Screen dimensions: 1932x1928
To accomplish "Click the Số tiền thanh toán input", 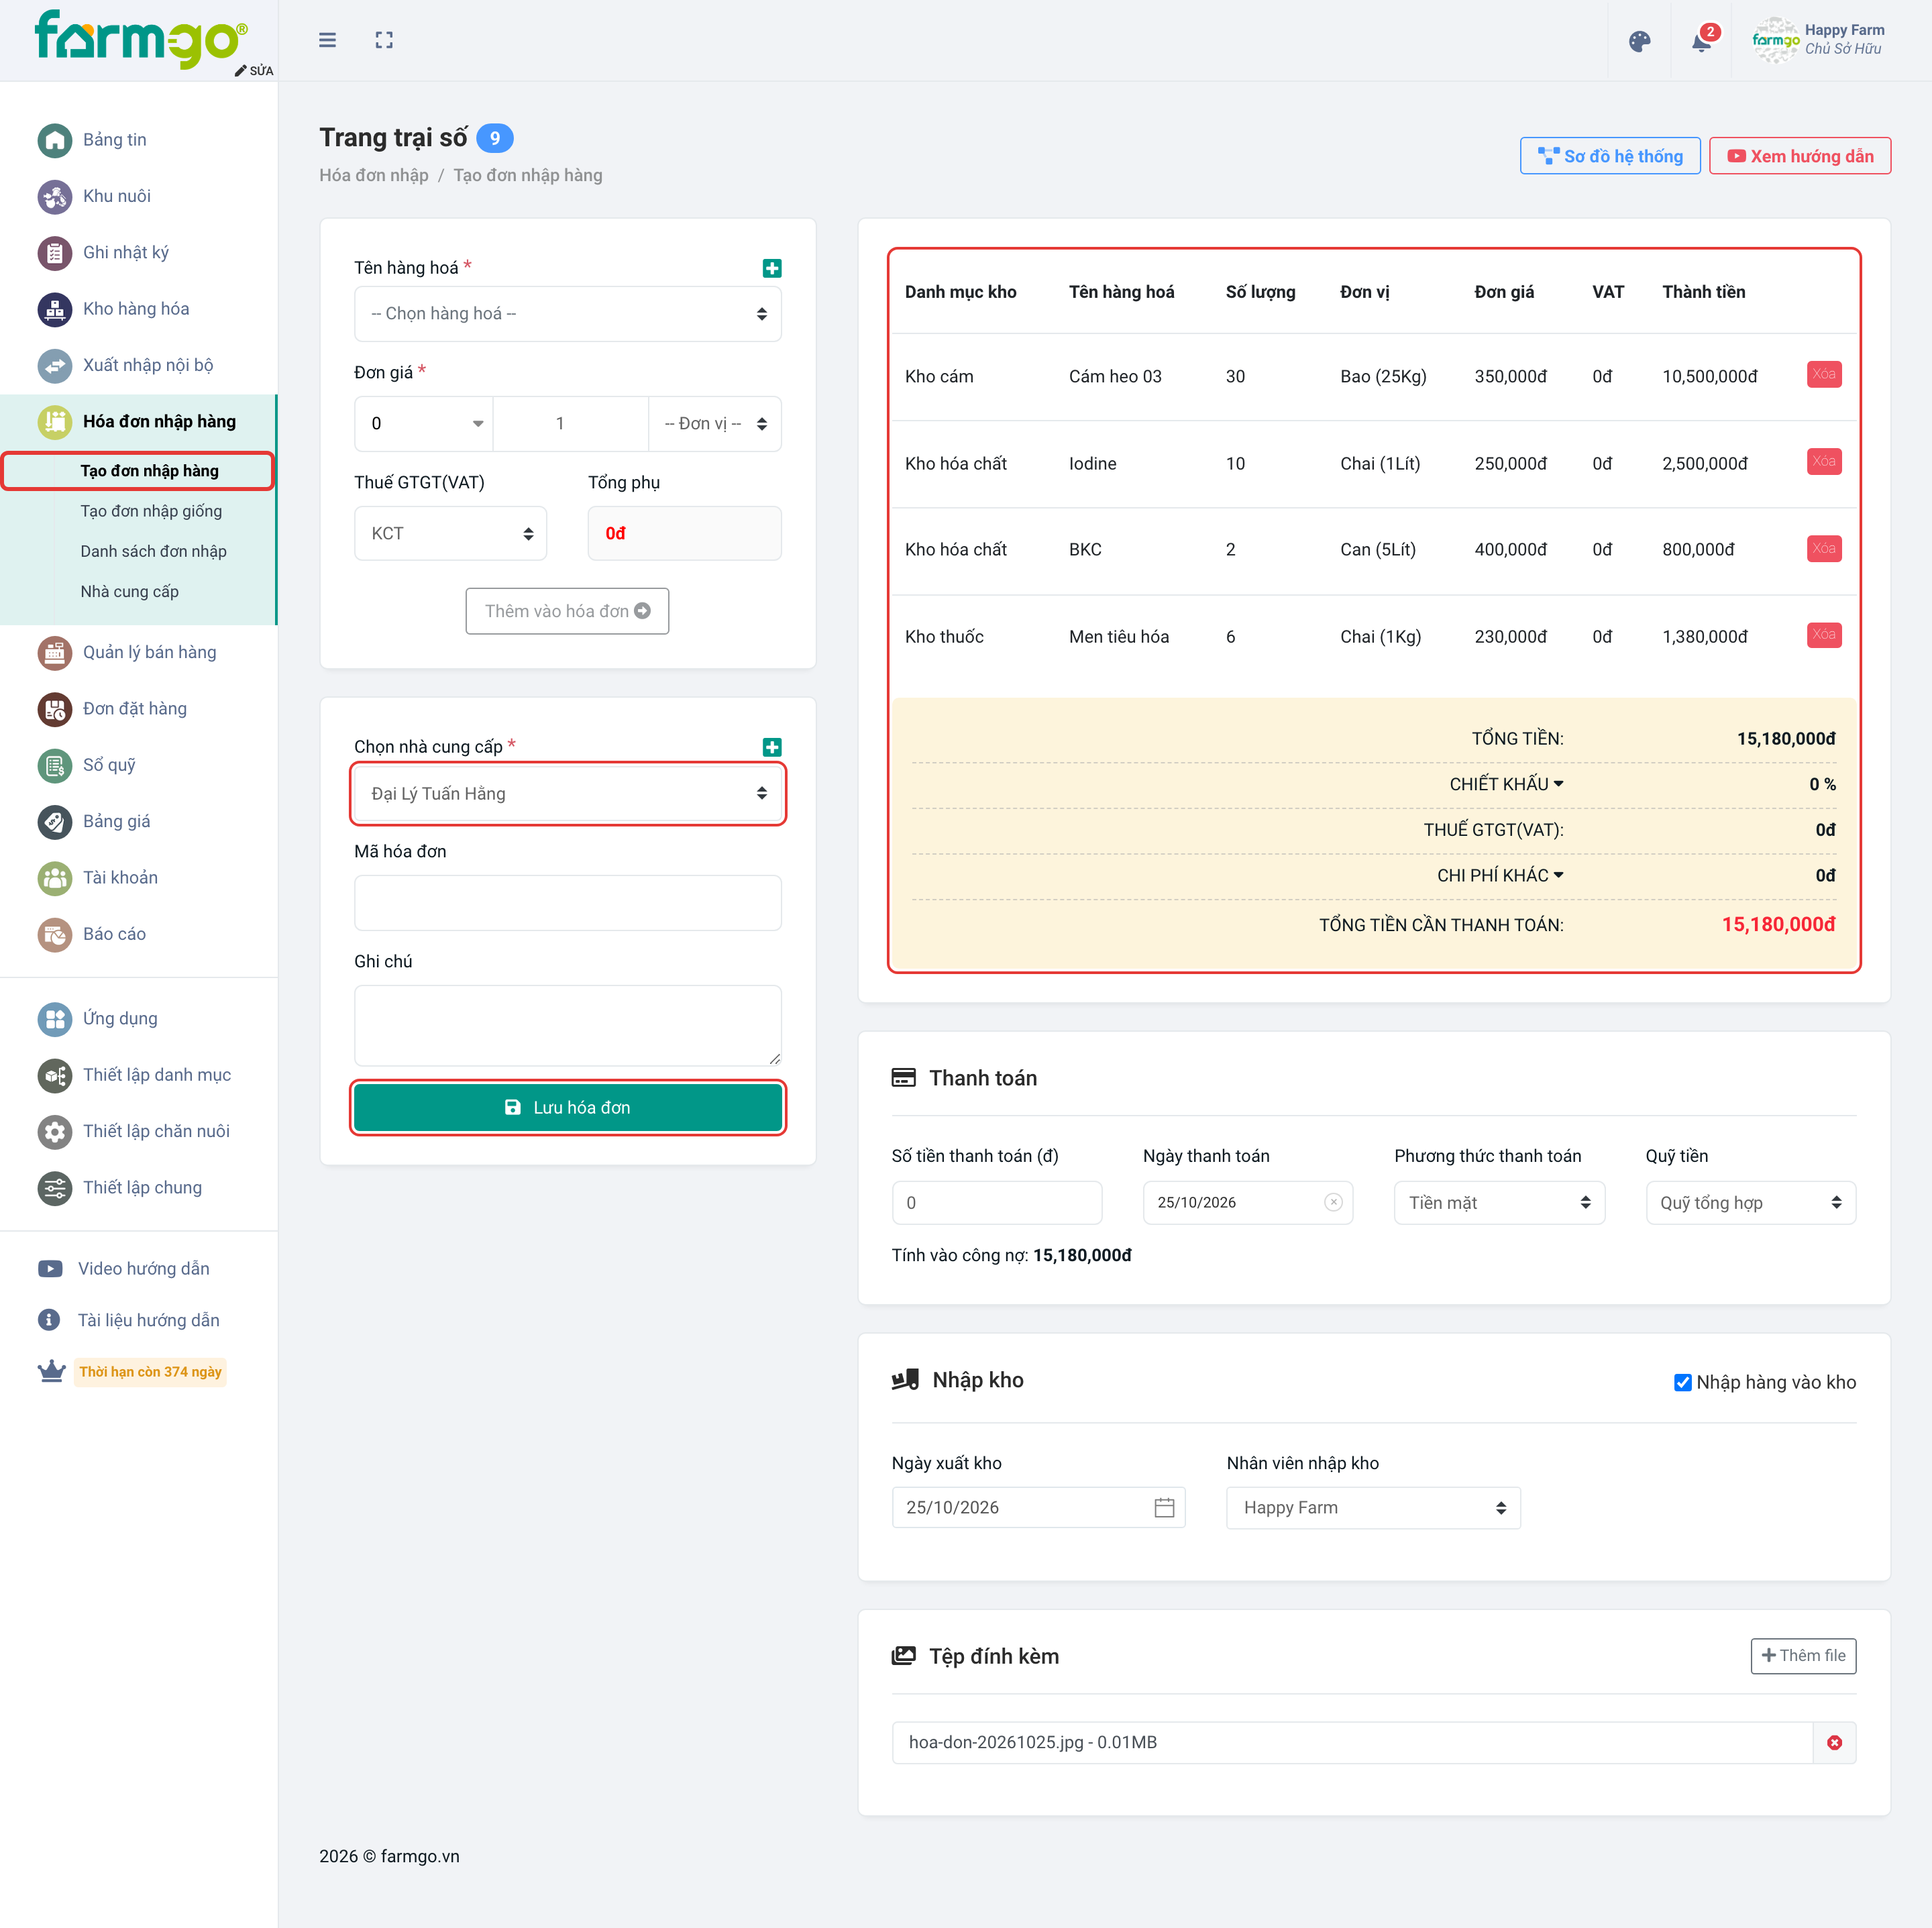I will pos(996,1202).
